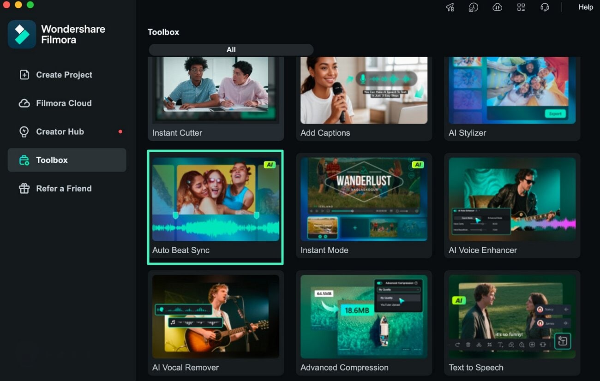Click the Create Project plus icon
This screenshot has width=600, height=381.
click(x=24, y=75)
